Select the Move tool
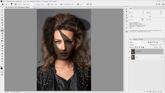The height and width of the screenshot is (93, 165). pyautogui.click(x=2, y=10)
